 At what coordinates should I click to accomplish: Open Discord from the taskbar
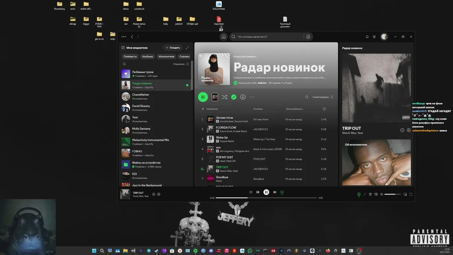tap(211, 251)
